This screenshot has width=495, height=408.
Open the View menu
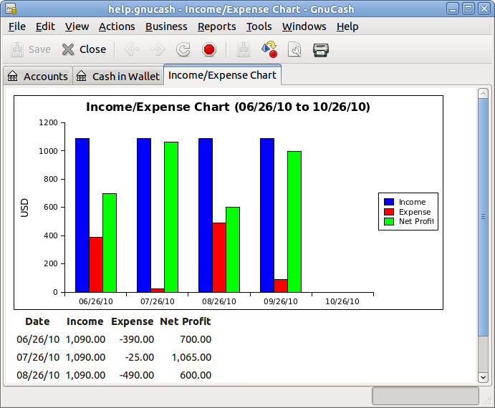(x=77, y=26)
